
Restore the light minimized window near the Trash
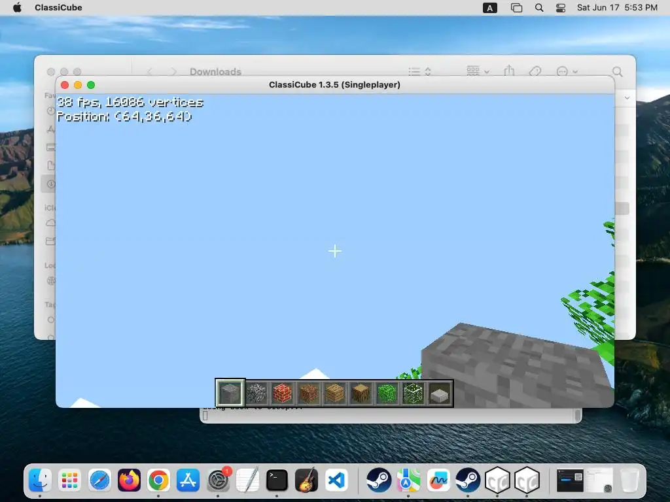599,480
